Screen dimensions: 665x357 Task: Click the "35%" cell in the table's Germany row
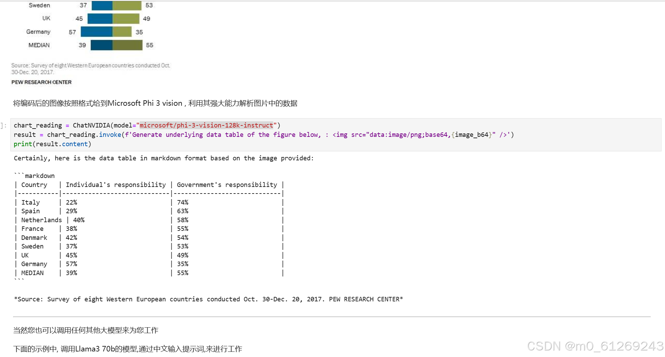click(x=183, y=264)
